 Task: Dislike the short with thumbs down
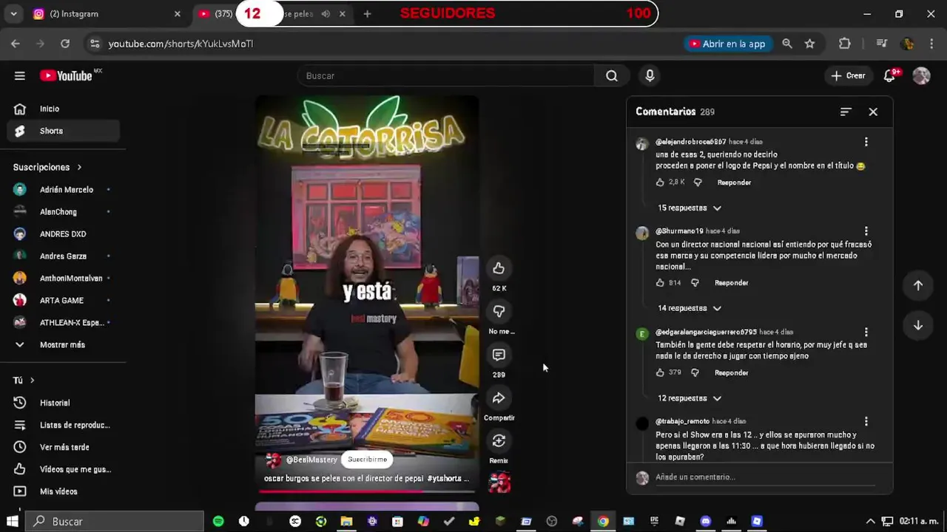coord(499,311)
